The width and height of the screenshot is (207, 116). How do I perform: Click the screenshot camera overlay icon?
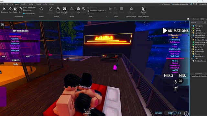[180, 81]
